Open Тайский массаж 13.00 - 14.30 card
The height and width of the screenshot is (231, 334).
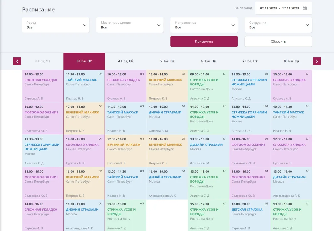click(x=126, y=183)
